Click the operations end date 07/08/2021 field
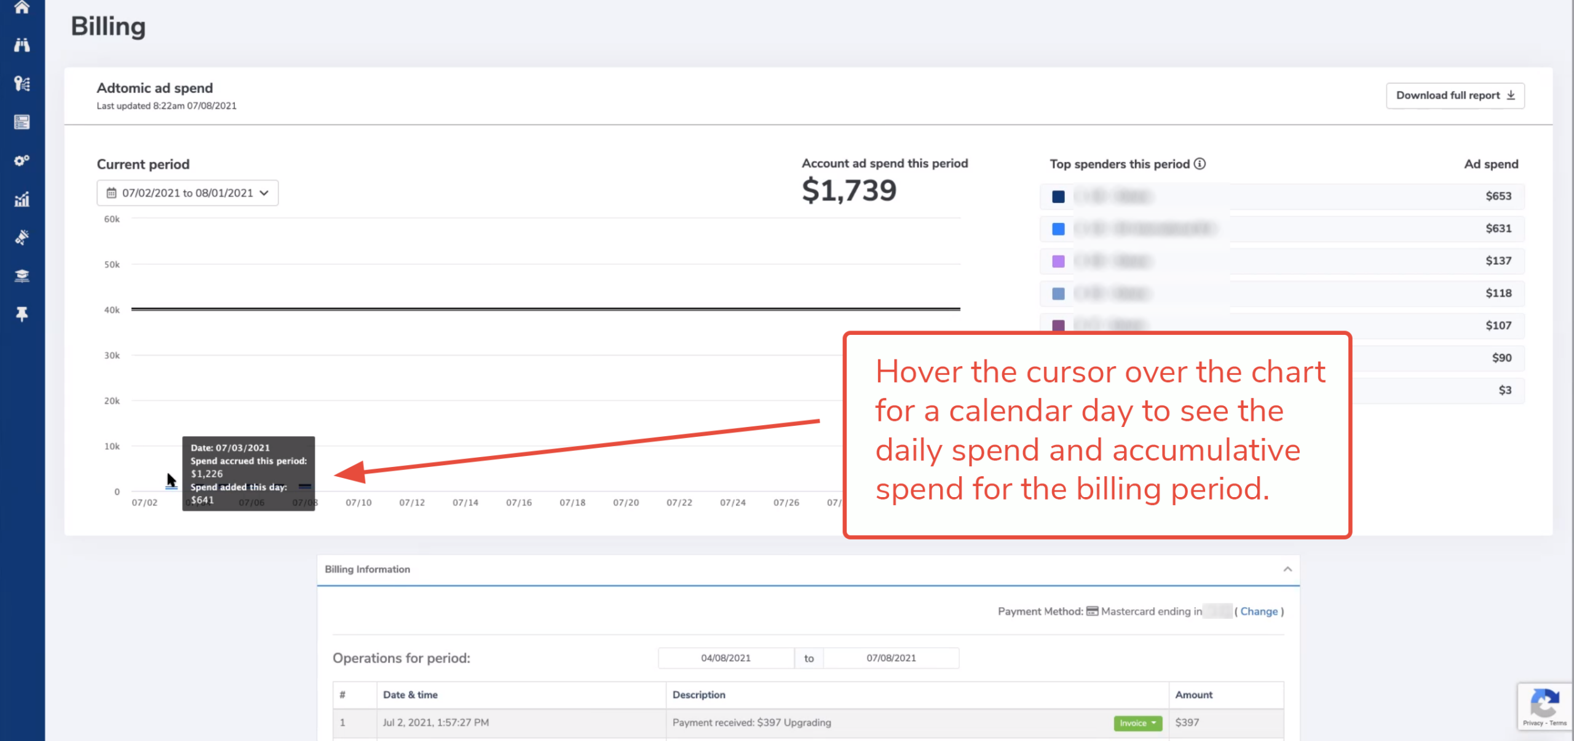Image resolution: width=1574 pixels, height=741 pixels. (891, 658)
